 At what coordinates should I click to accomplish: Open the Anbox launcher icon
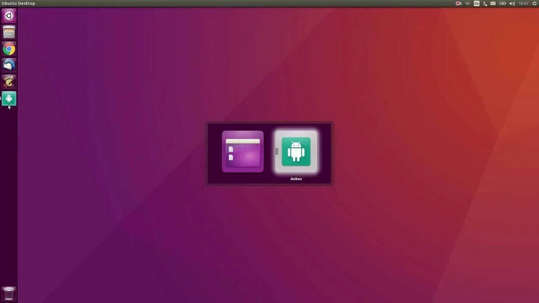coord(9,98)
